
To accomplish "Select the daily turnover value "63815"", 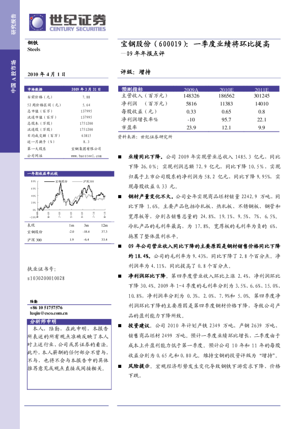I will click(86, 136).
